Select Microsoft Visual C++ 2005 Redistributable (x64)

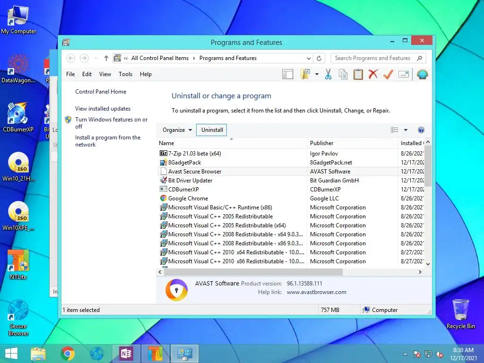pos(291,225)
